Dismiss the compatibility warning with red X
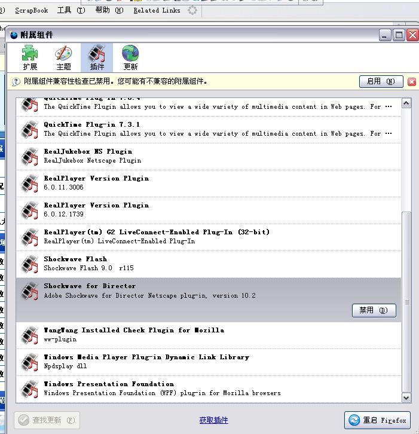Viewport: 419px width, 434px height. tap(412, 82)
